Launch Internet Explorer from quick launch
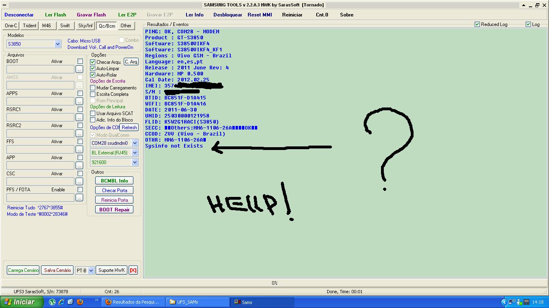Image resolution: width=549 pixels, height=308 pixels. tap(61, 302)
